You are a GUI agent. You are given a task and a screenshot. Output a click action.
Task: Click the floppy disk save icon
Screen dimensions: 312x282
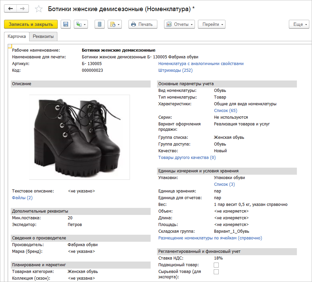[66, 24]
